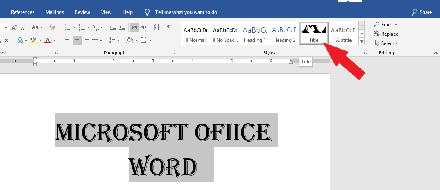Apply the Heading 2 style
The image size is (440, 190).
point(284,33)
